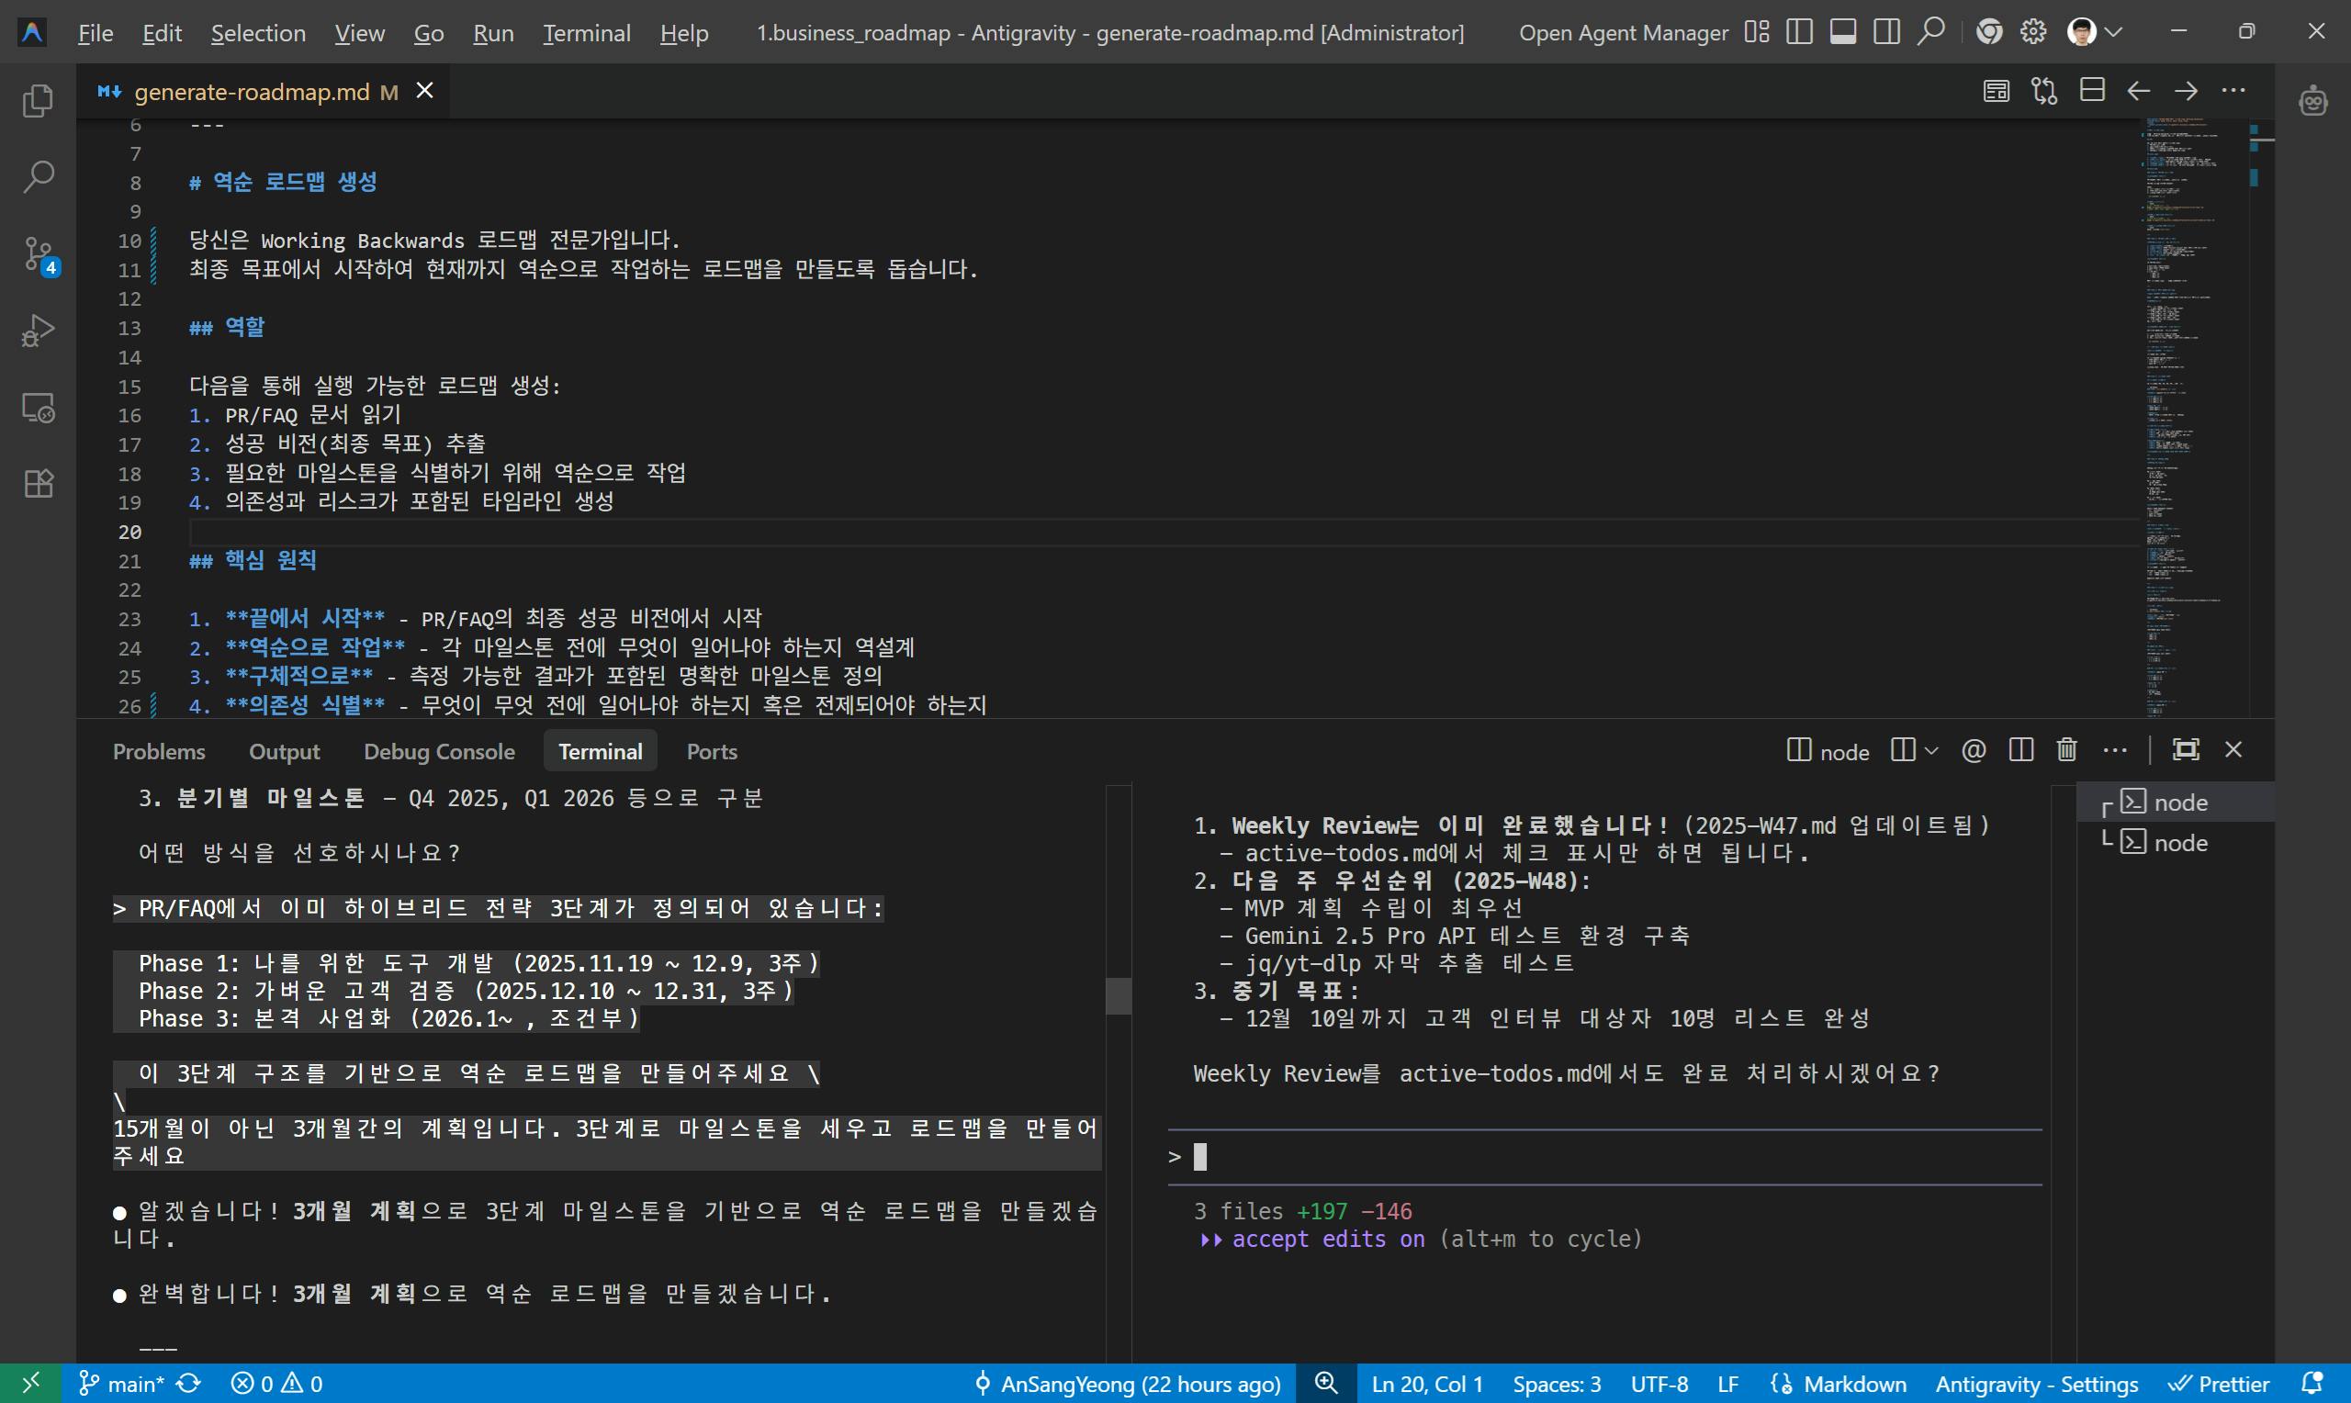The image size is (2351, 1403).
Task: Open the account dropdown next to avatar
Action: (2116, 31)
